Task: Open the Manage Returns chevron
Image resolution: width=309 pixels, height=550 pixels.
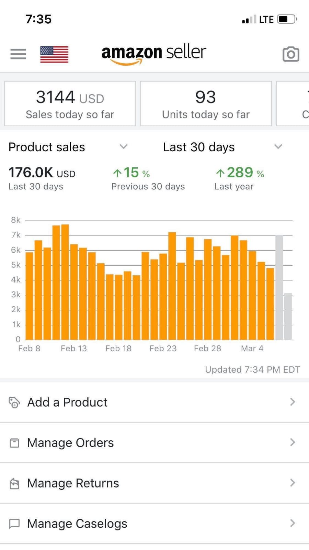Action: 292,483
